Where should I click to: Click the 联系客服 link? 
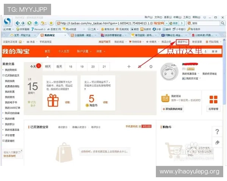pos(197,42)
